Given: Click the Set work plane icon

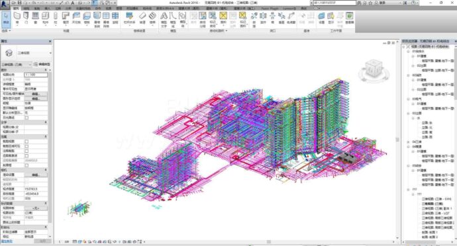Looking at the screenshot, I should click(x=321, y=17).
